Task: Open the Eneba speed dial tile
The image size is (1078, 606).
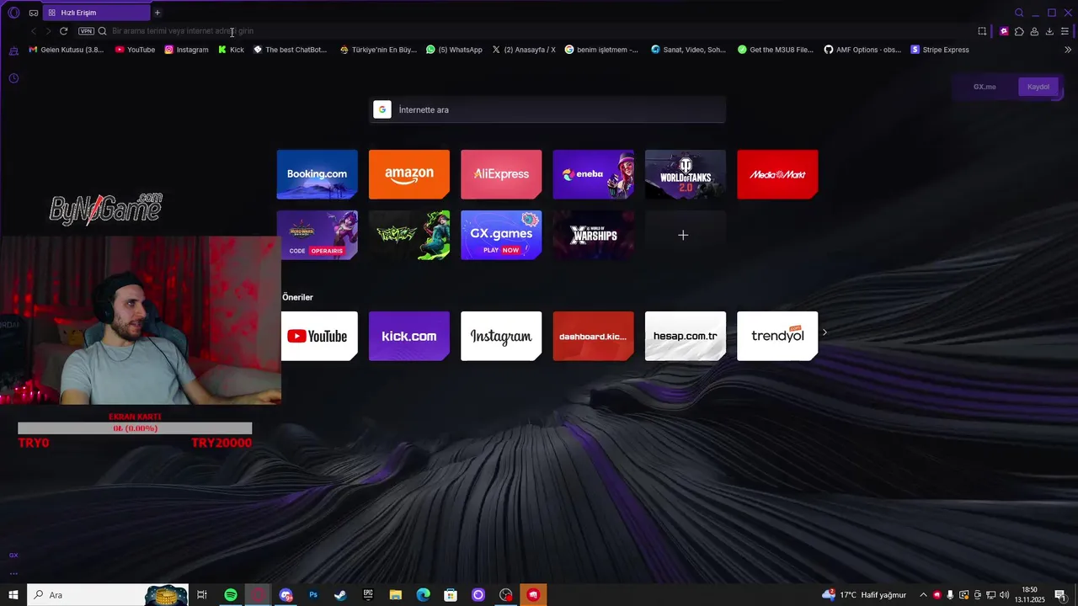Action: pos(594,174)
